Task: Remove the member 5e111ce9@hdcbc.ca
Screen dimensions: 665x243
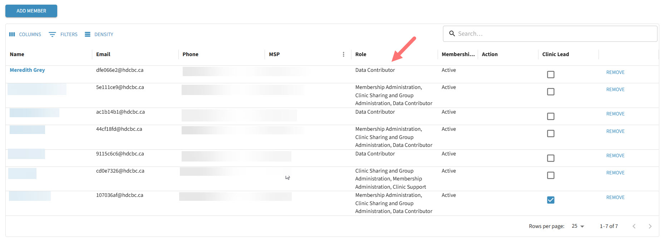Action: (615, 89)
